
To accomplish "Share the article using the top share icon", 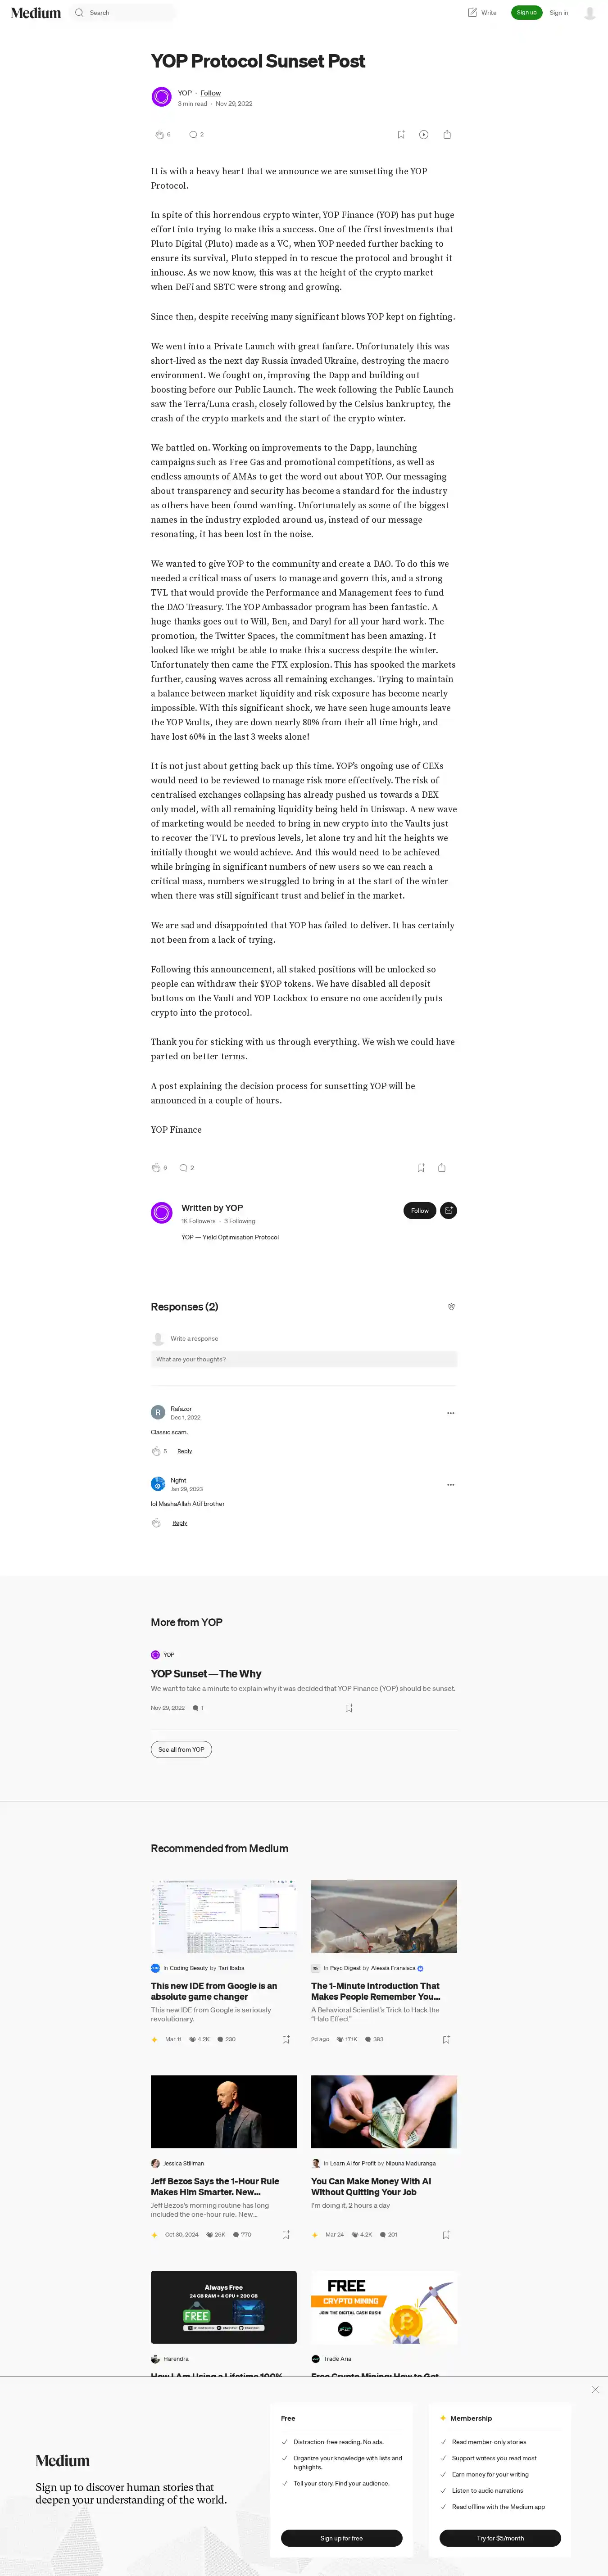I will [447, 134].
